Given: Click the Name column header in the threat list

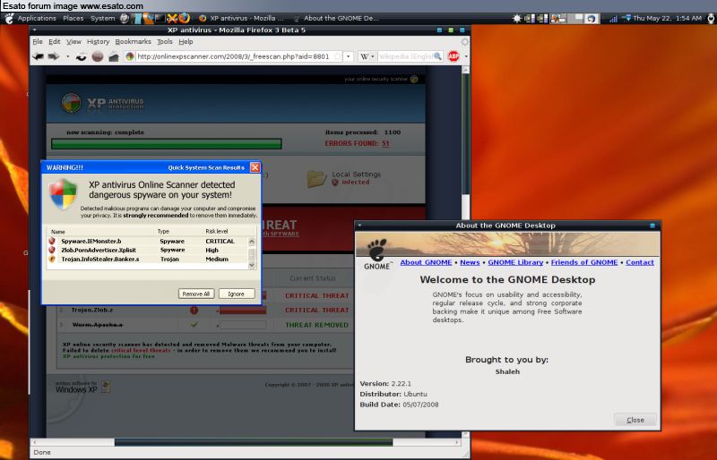Looking at the screenshot, I should pos(58,232).
